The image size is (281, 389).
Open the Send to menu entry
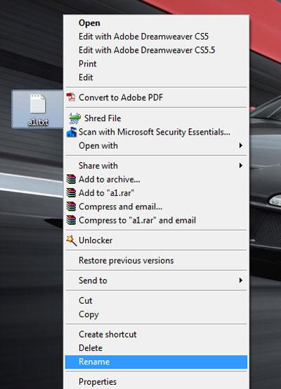pos(156,280)
